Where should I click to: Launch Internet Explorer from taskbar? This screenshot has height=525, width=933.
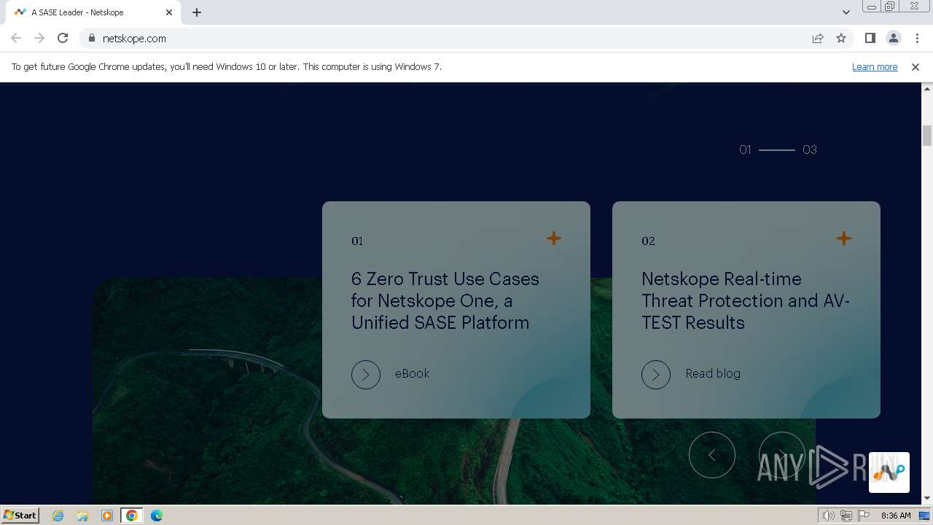58,516
